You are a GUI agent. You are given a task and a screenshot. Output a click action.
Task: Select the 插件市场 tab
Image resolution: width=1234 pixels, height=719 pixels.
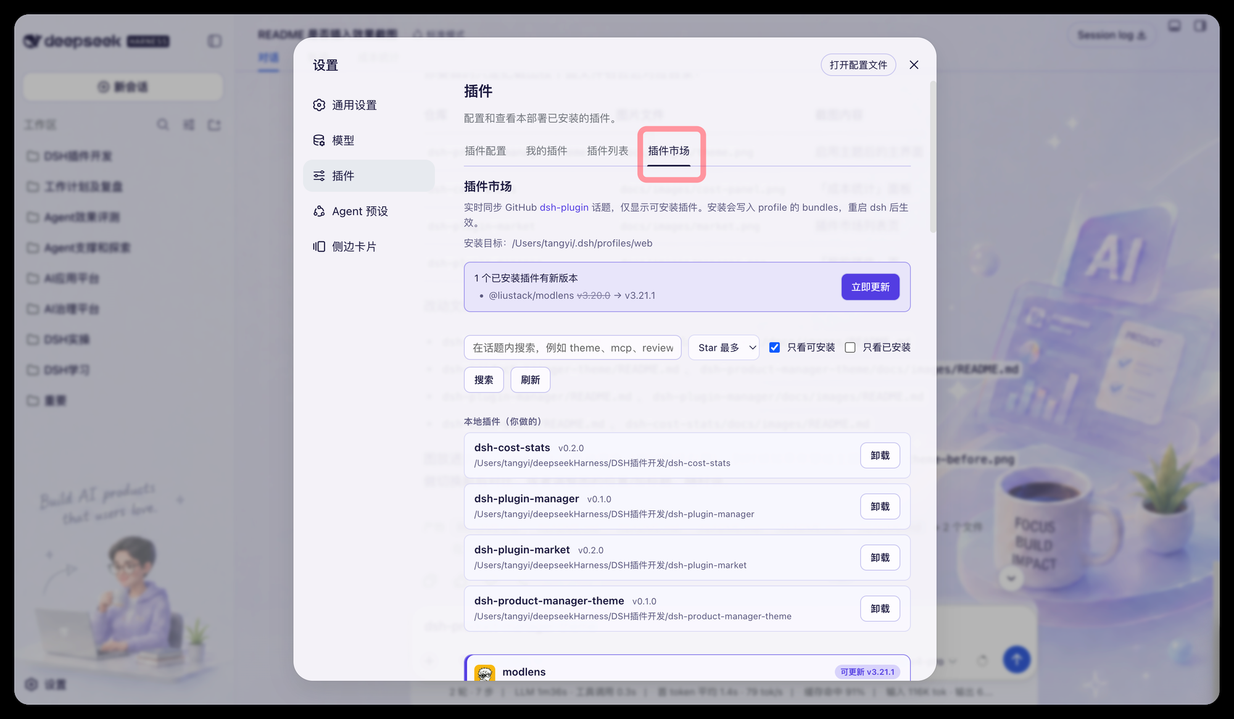(x=669, y=151)
